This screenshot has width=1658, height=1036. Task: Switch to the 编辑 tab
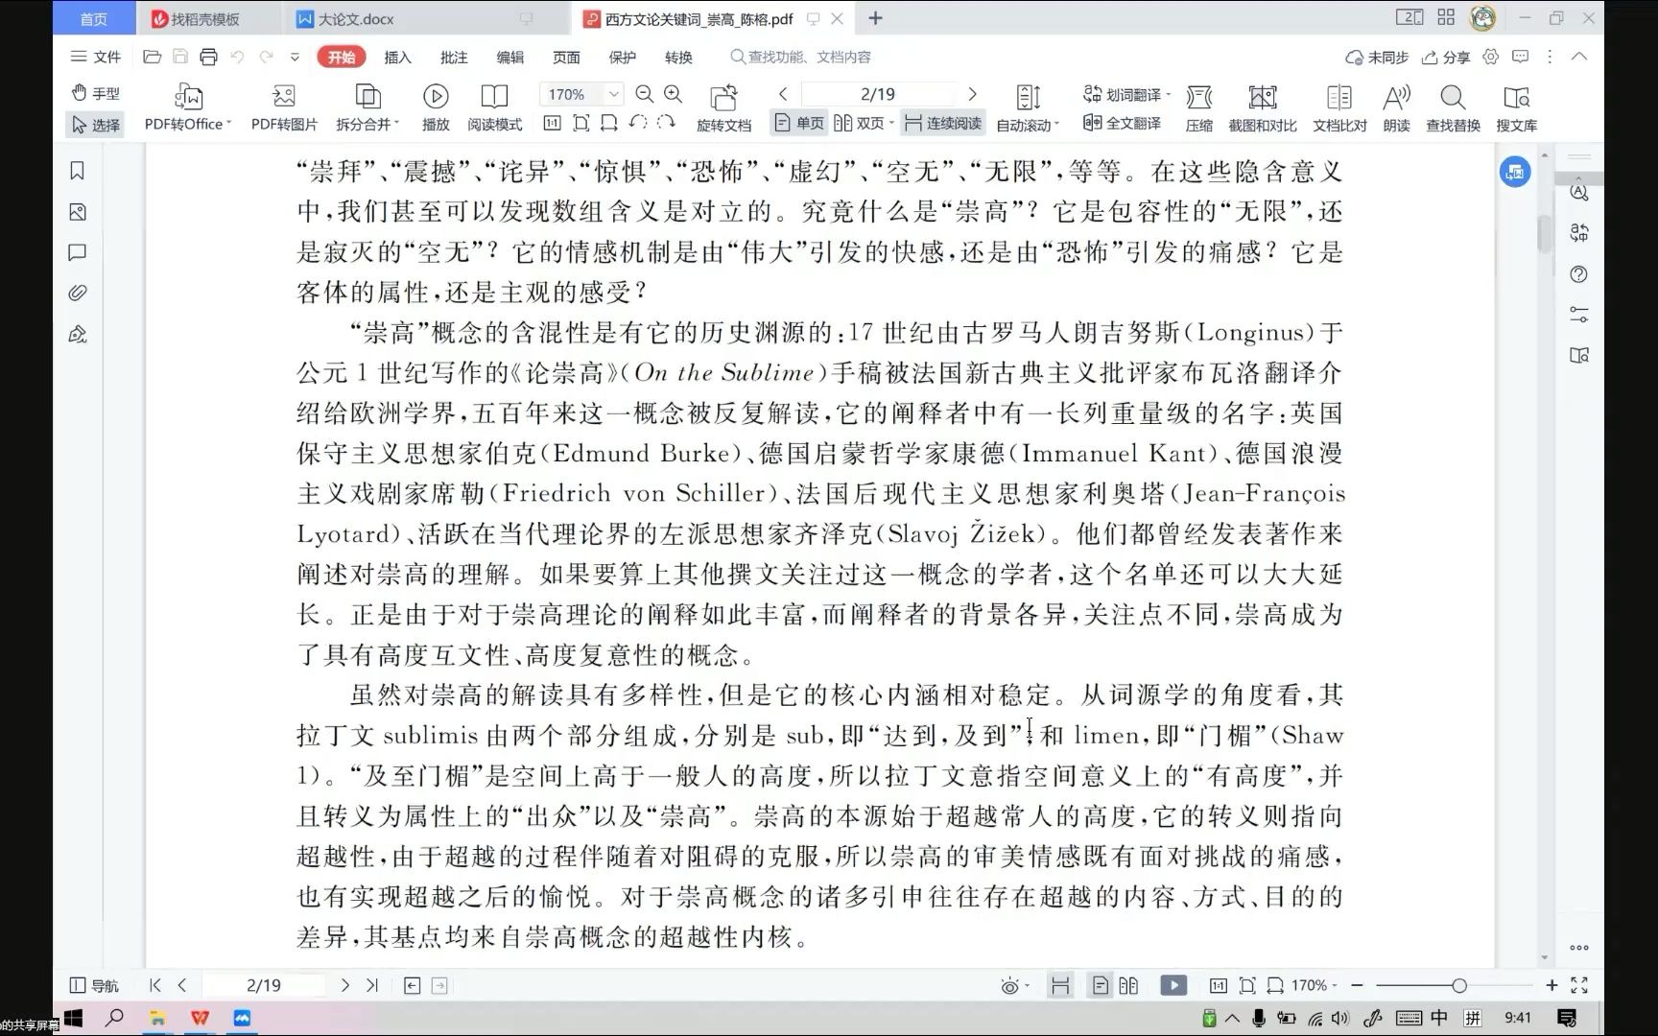tap(509, 57)
